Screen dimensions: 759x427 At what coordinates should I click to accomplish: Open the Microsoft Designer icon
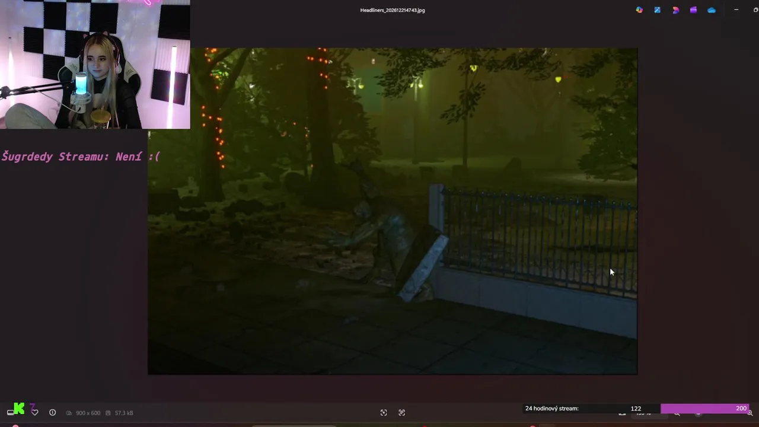tap(675, 10)
